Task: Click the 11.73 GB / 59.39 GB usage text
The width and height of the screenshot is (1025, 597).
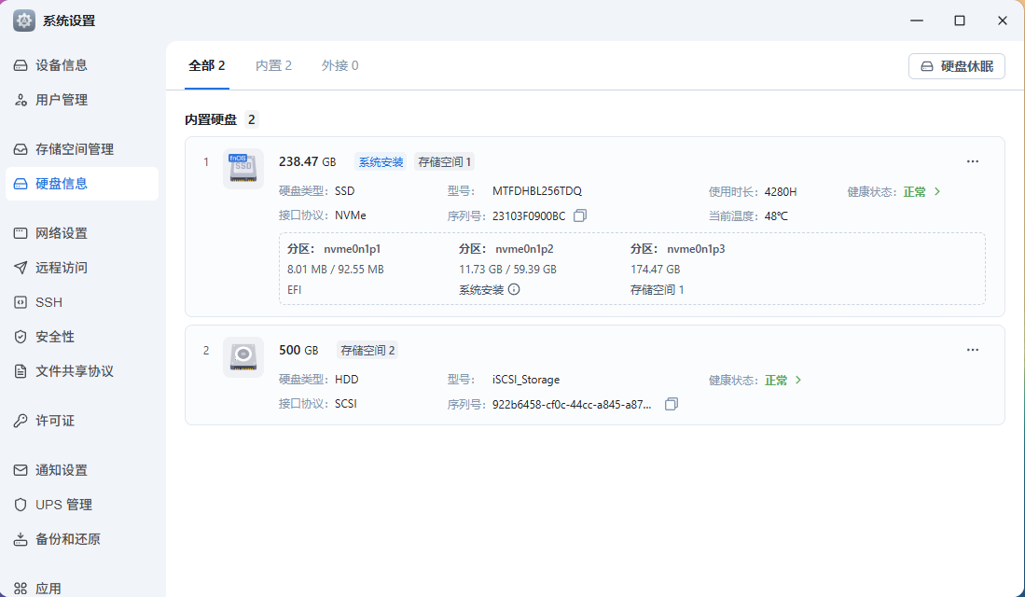Action: click(x=507, y=270)
